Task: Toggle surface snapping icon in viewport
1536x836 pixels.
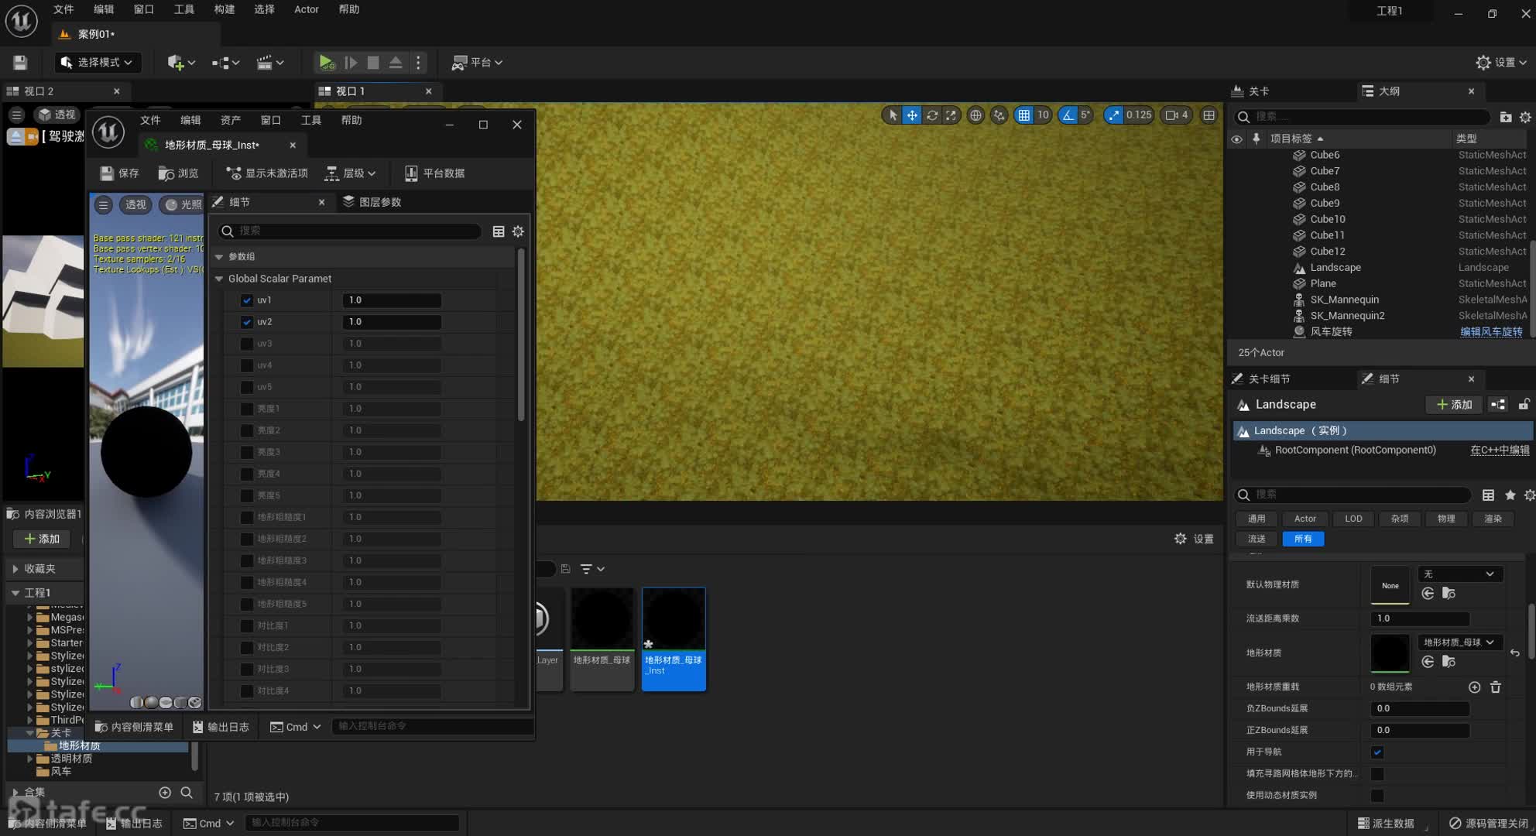Action: coord(999,115)
